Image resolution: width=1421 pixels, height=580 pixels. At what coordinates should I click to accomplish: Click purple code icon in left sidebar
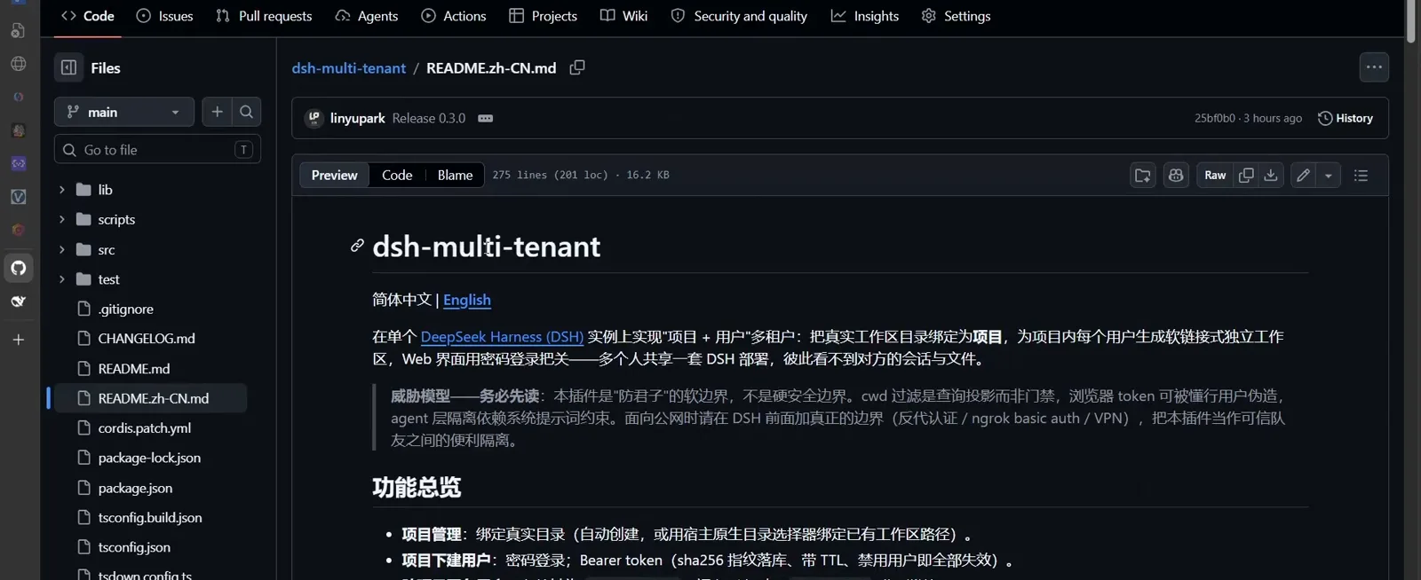[x=19, y=164]
